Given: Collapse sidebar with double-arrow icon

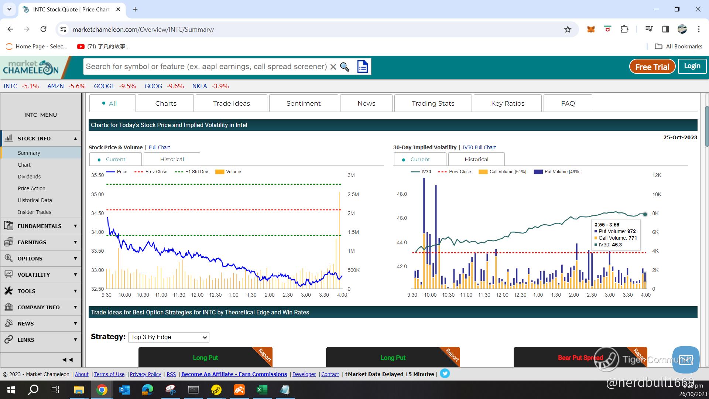Looking at the screenshot, I should click(67, 359).
